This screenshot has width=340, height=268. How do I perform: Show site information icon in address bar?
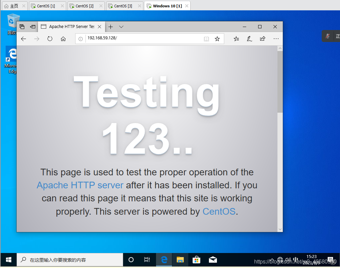point(81,39)
